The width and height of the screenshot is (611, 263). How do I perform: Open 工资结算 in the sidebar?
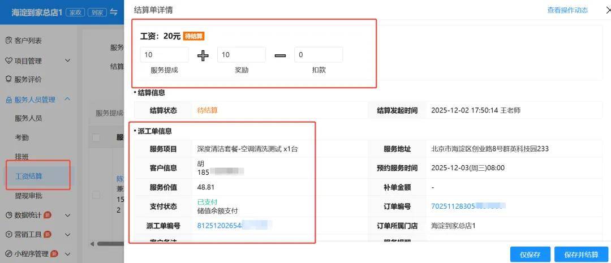click(x=28, y=176)
